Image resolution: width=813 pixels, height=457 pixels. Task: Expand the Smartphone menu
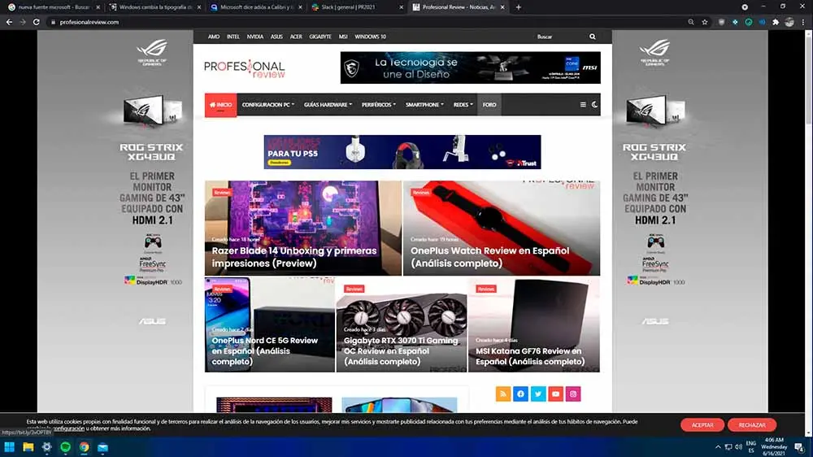[424, 105]
